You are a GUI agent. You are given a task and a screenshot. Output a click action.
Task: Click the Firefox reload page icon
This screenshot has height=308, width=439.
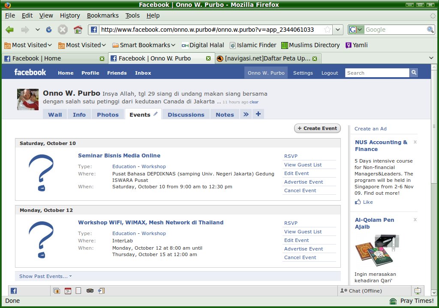point(49,30)
